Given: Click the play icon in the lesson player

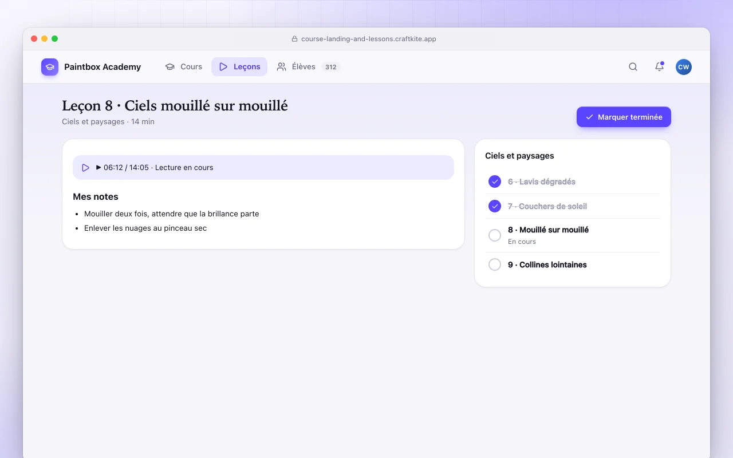Looking at the screenshot, I should [x=85, y=168].
